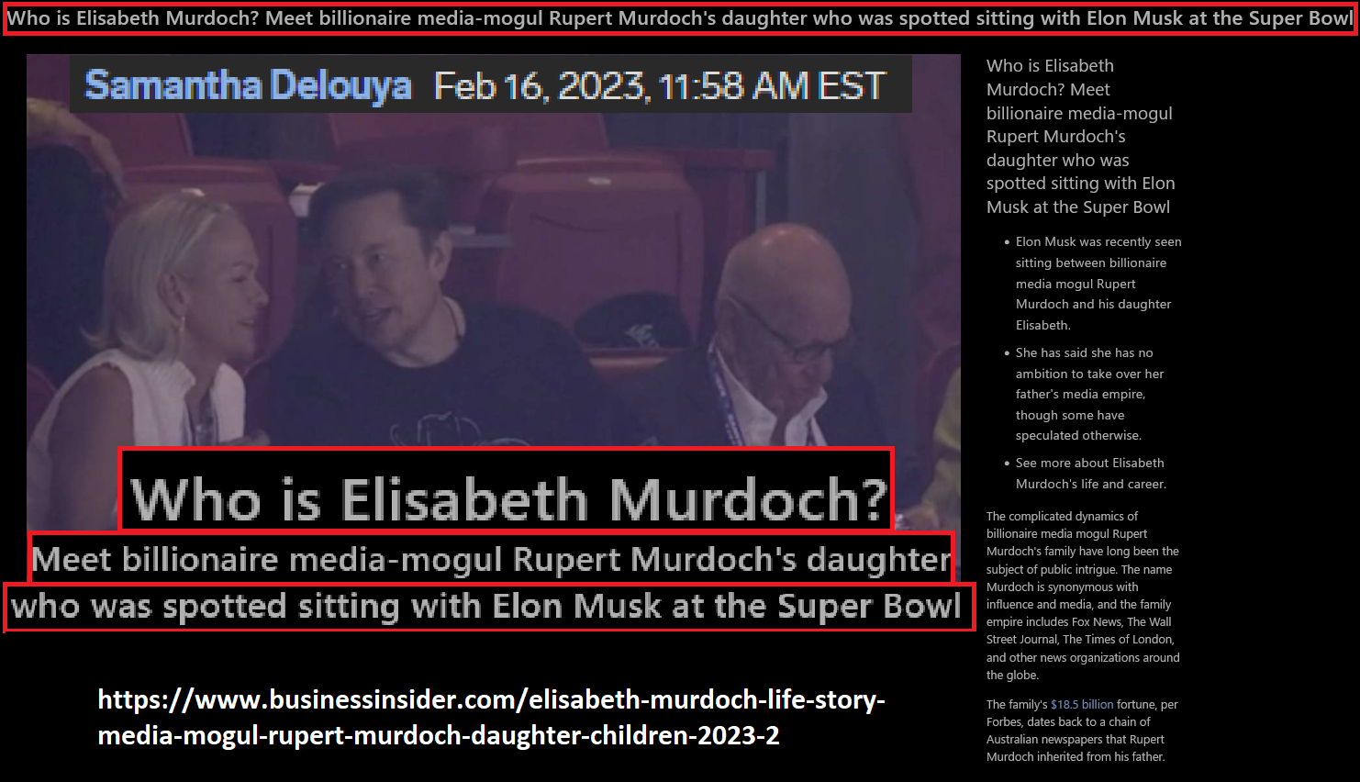This screenshot has width=1360, height=782.
Task: Click the top page title headline
Action: coord(680,18)
